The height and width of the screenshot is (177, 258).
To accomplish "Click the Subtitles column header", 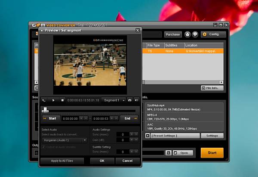I will [174, 45].
